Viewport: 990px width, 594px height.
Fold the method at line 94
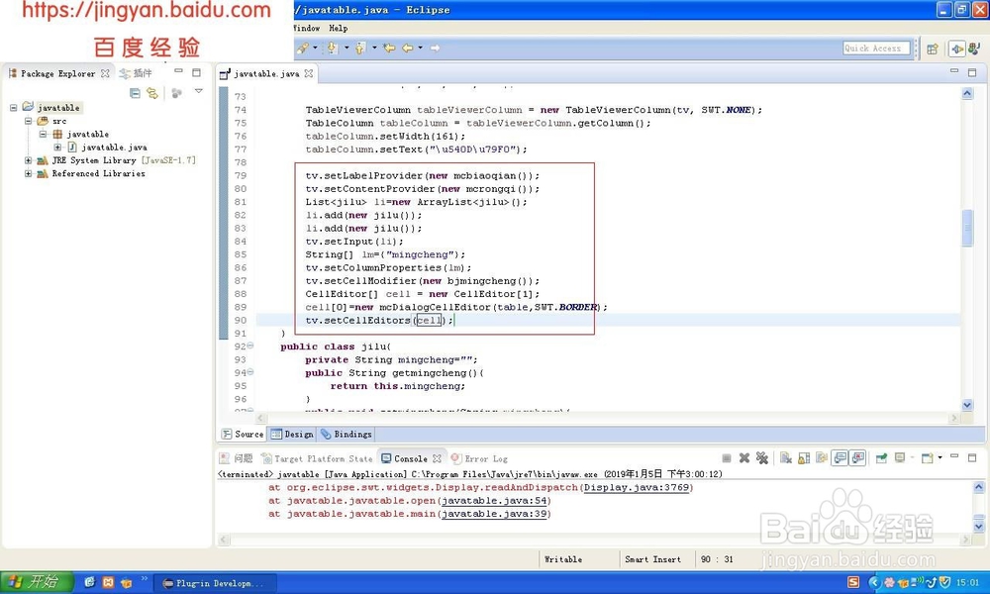[x=250, y=372]
